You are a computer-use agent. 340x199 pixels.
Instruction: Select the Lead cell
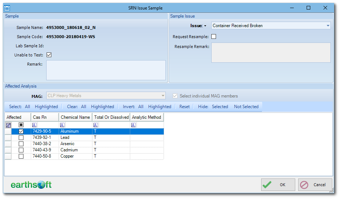pyautogui.click(x=76, y=137)
